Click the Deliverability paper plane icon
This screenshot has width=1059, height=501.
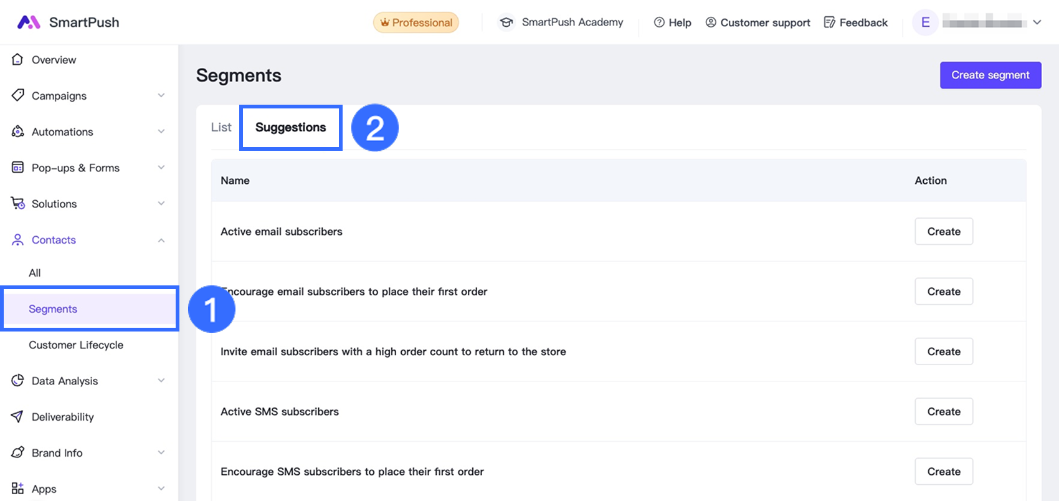tap(17, 417)
